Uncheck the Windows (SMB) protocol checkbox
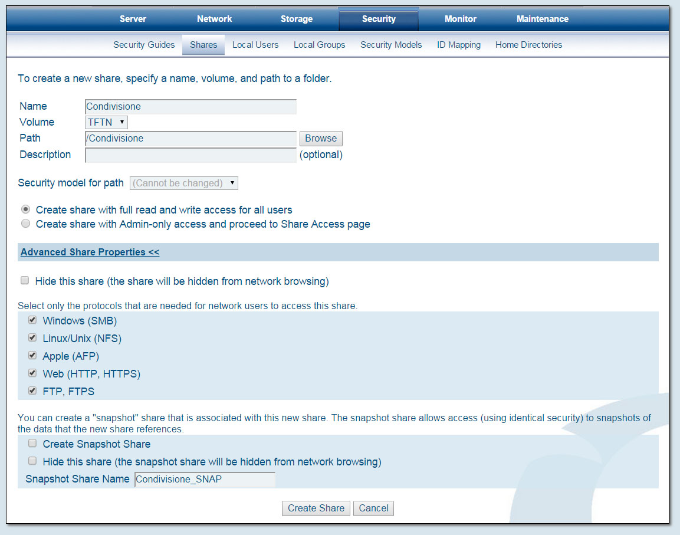Screen dimensions: 680x535 (32, 320)
